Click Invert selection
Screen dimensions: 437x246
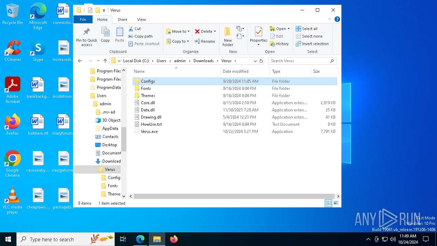(x=312, y=44)
